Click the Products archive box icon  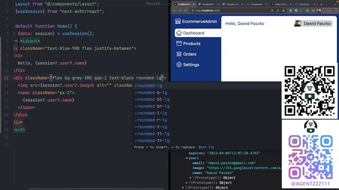179,43
